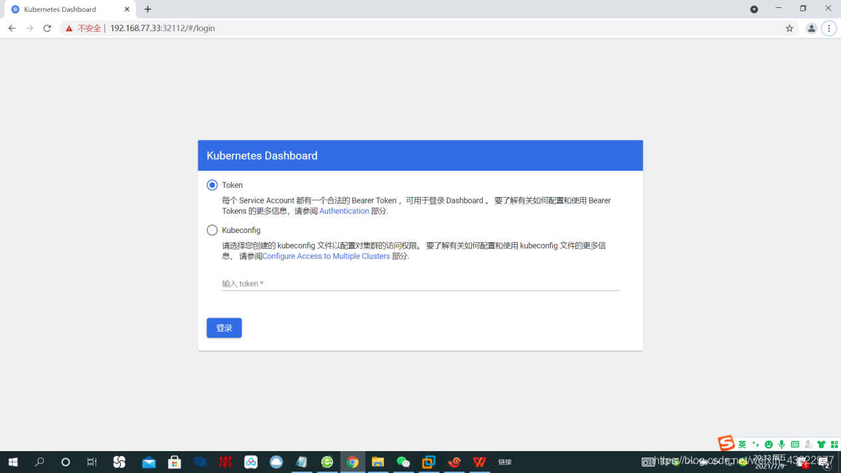Close the Kubernetes Dashboard tab
This screenshot has width=841, height=473.
(127, 9)
